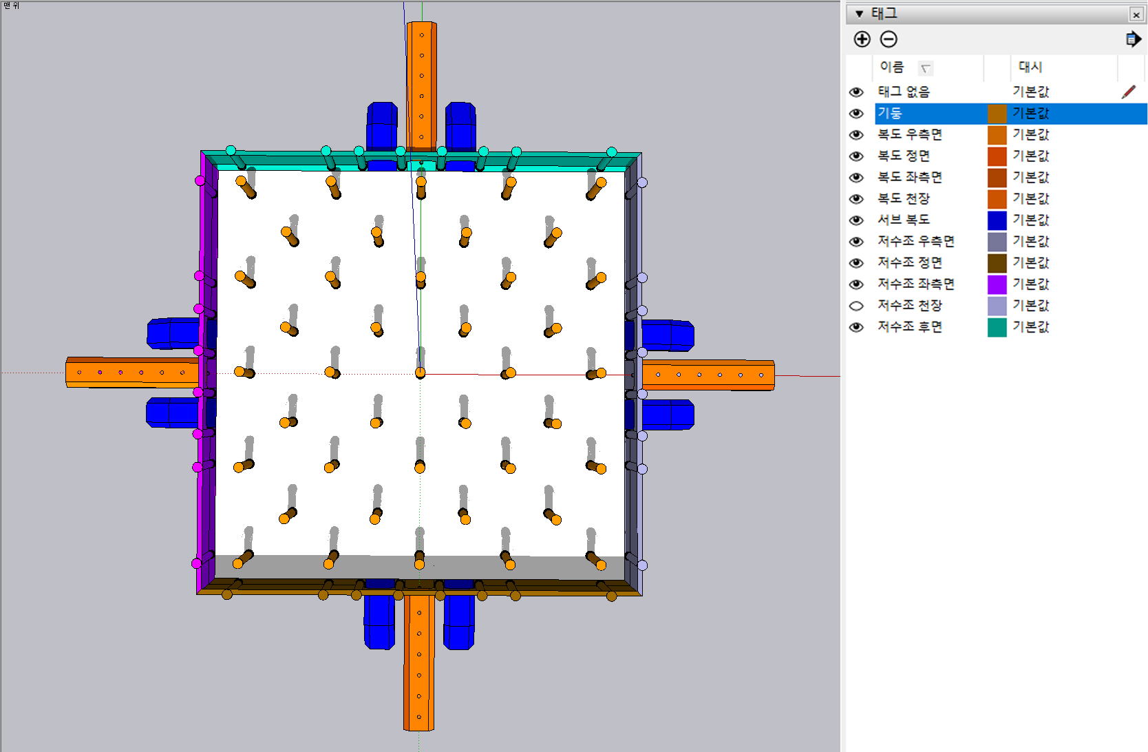Screen dimensions: 1148x752
Task: Hide the 기둥 tag via eye icon
Action: click(x=856, y=113)
